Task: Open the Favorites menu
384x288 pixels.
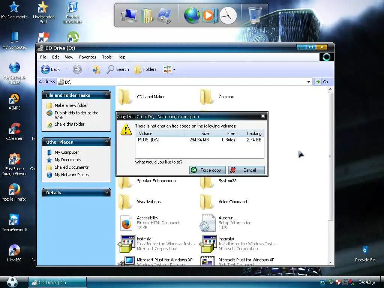Action: point(87,57)
